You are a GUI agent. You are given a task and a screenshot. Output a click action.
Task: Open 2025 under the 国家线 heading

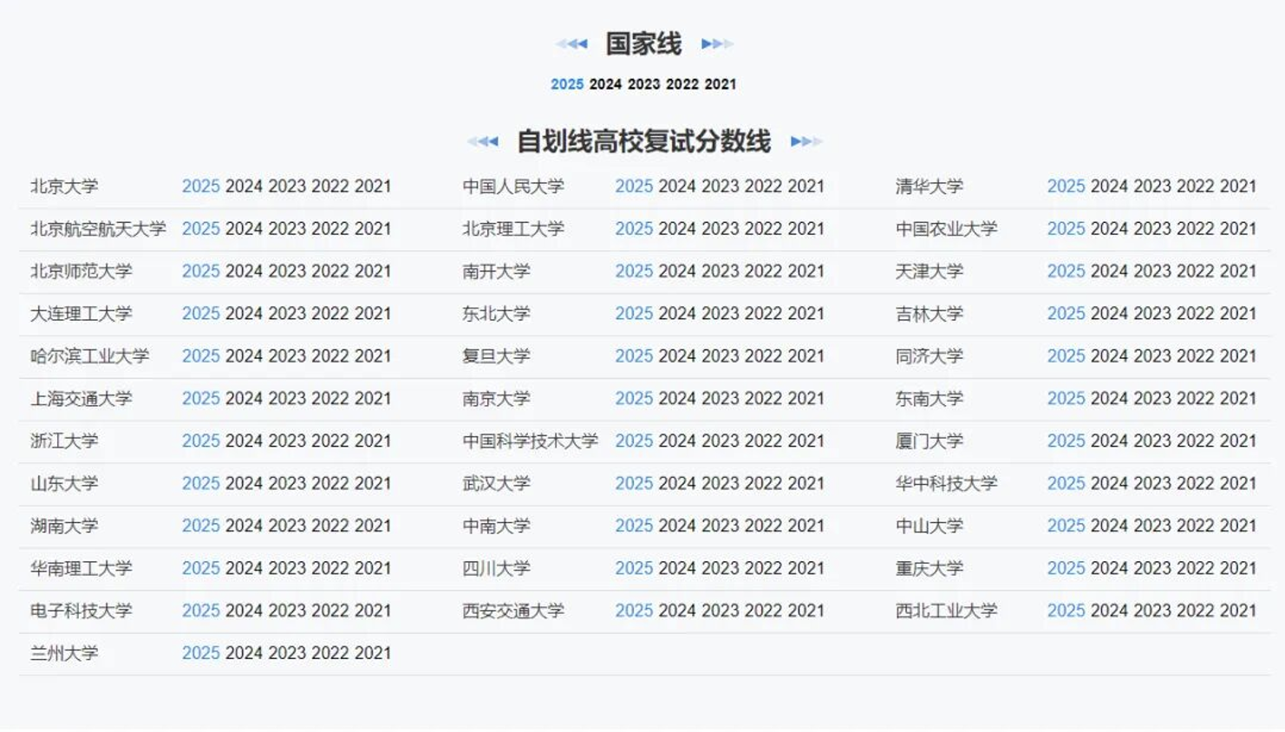[567, 84]
